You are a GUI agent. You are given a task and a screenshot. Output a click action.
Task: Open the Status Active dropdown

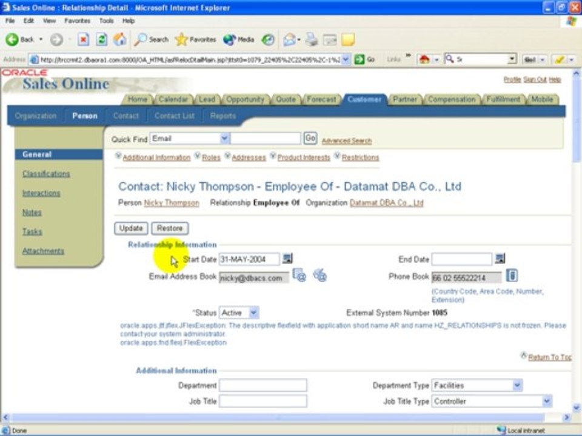click(x=253, y=312)
